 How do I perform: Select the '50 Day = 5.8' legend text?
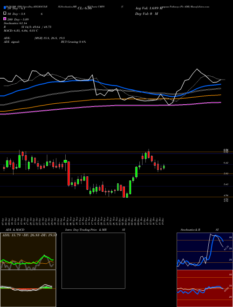(16, 14)
